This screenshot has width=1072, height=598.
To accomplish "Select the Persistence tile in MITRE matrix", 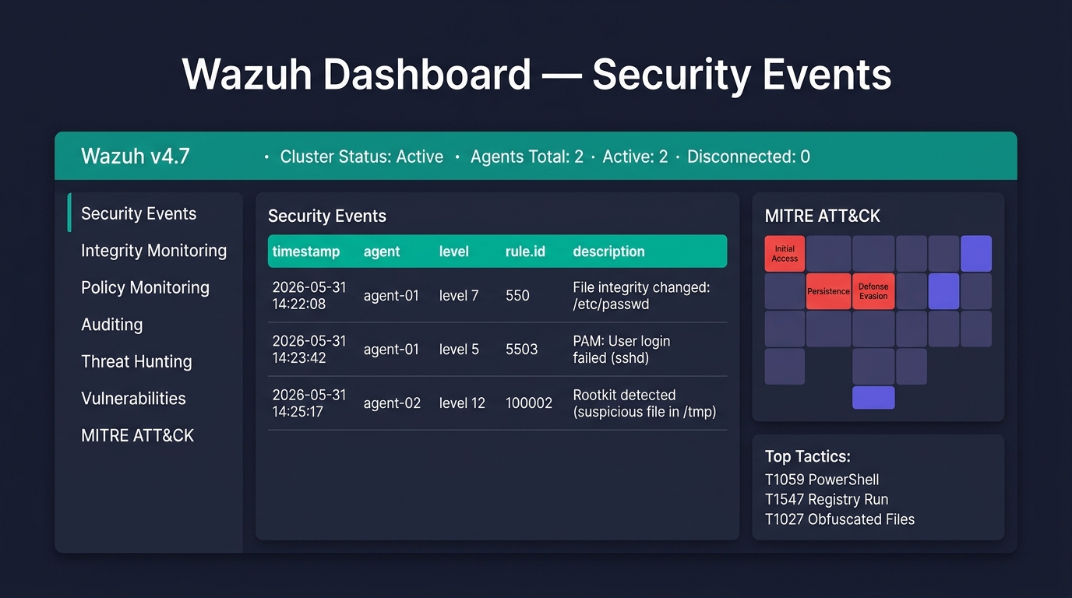I will click(x=828, y=291).
